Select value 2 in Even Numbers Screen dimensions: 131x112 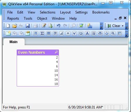tap(38, 57)
